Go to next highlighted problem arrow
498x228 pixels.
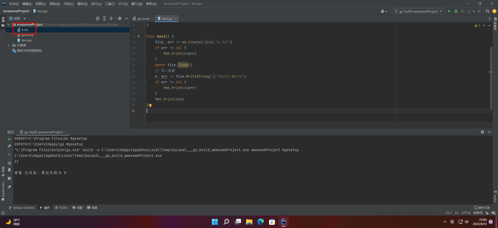coord(489,25)
